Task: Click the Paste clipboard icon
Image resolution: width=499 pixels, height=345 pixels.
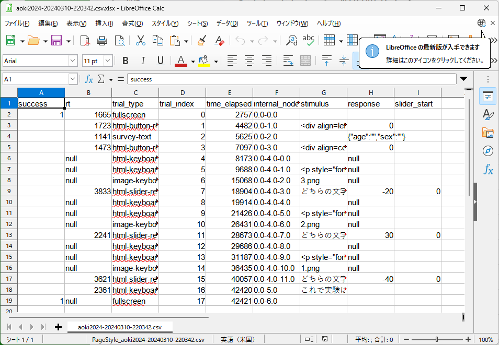Action: [175, 41]
